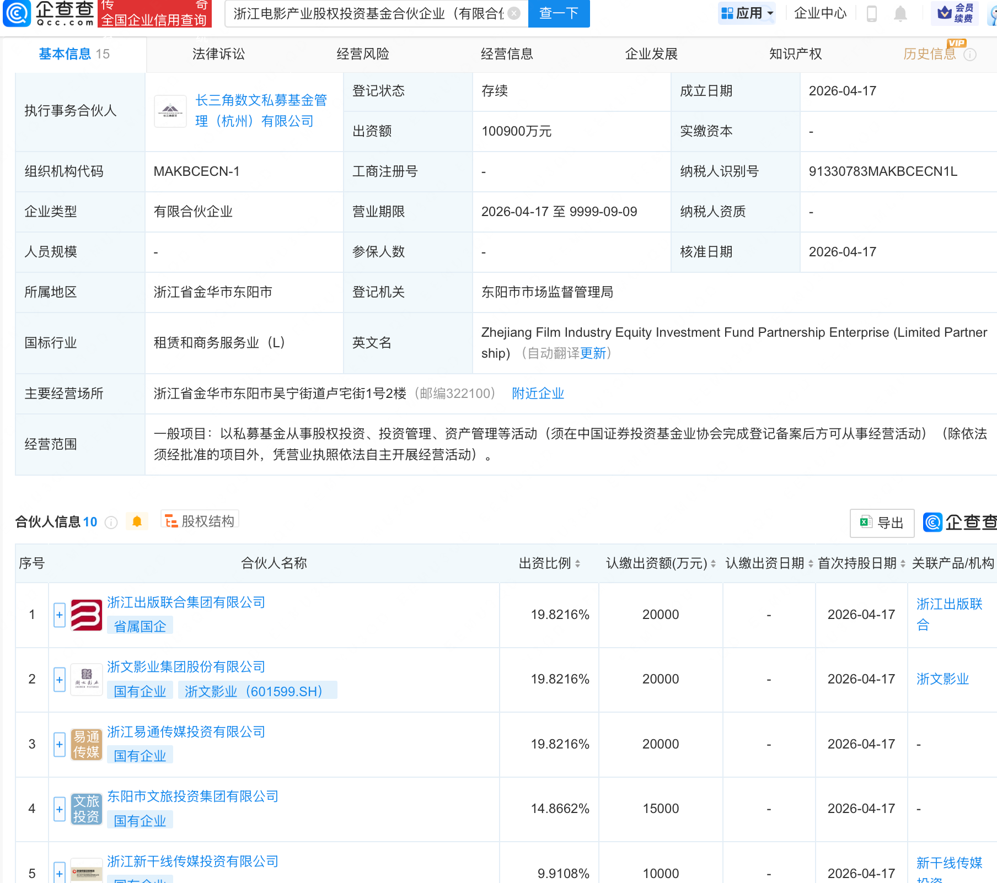The image size is (997, 883).
Task: Open the 应用 dropdown menu
Action: [x=747, y=13]
